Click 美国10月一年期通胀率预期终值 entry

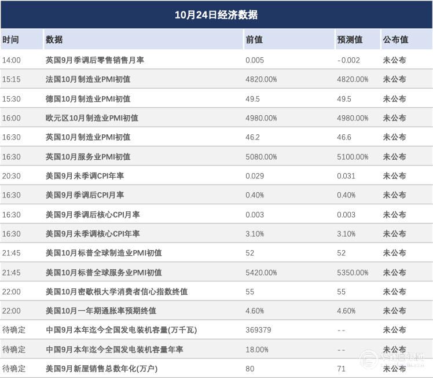pyautogui.click(x=101, y=311)
